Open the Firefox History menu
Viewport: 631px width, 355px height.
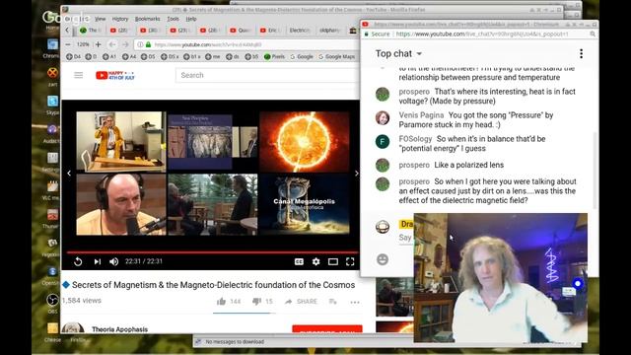click(120, 19)
